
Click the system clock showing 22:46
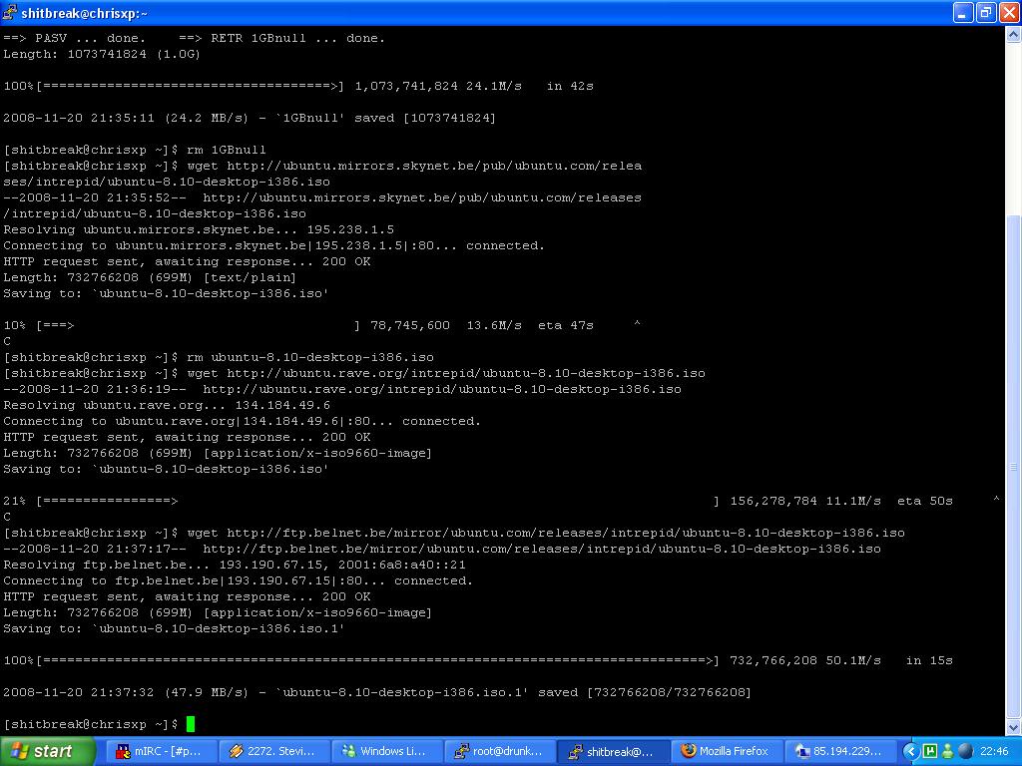coord(994,751)
